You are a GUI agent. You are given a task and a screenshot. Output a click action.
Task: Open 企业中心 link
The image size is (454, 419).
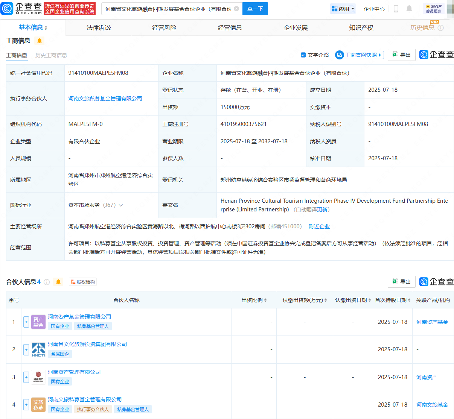click(x=374, y=9)
